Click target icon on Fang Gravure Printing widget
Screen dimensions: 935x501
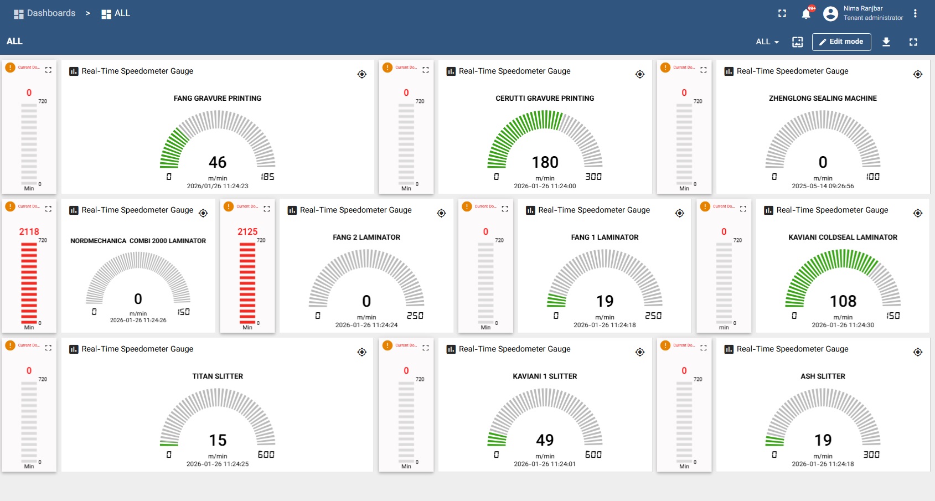pyautogui.click(x=362, y=74)
